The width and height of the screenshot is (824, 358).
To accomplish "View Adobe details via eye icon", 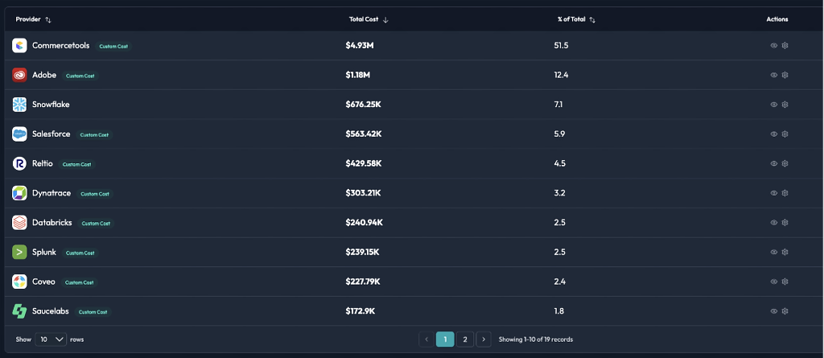I will tap(773, 75).
